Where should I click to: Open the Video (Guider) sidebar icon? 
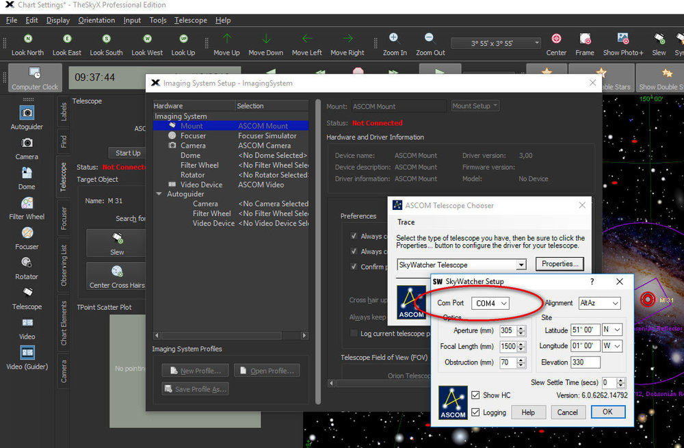27,352
